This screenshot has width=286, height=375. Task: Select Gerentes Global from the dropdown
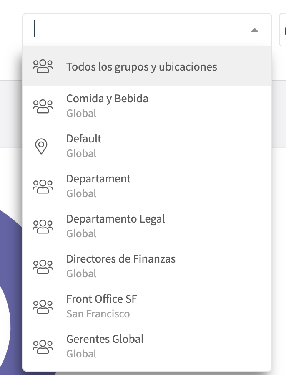tap(105, 340)
